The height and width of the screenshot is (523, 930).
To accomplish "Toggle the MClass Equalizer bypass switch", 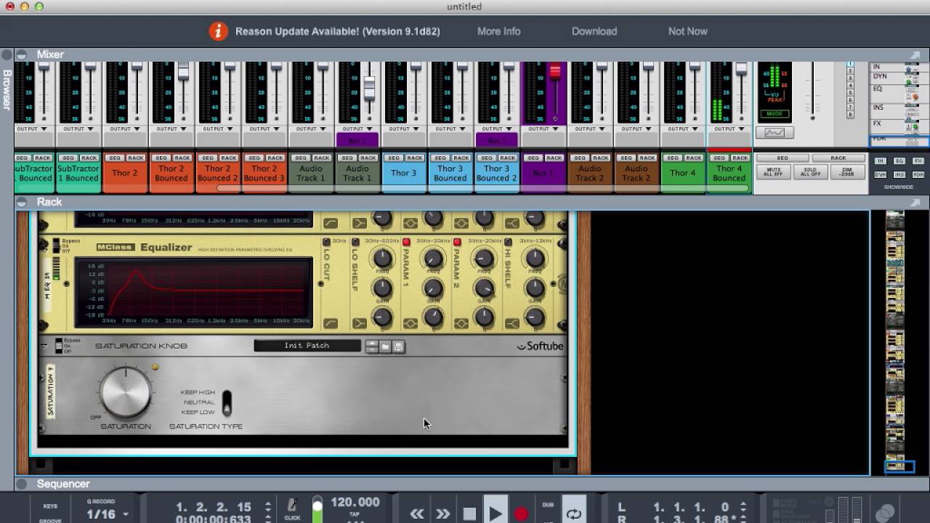I will point(57,246).
